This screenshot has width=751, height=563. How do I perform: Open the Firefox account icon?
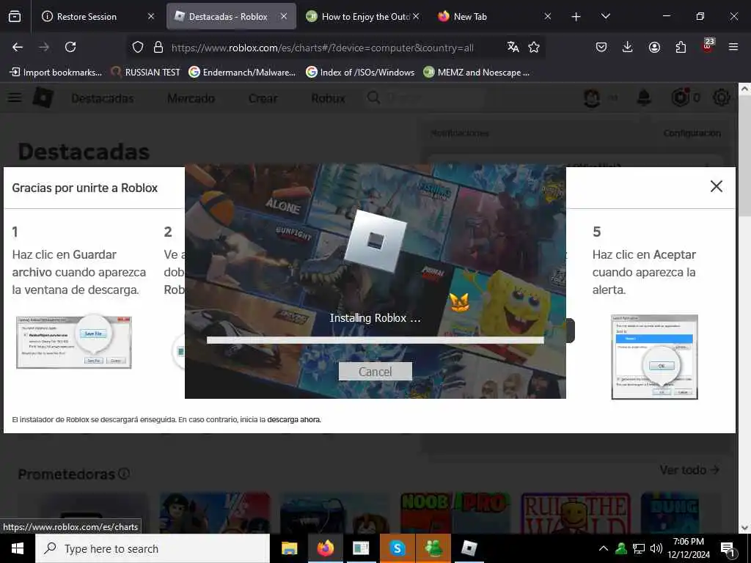click(654, 47)
